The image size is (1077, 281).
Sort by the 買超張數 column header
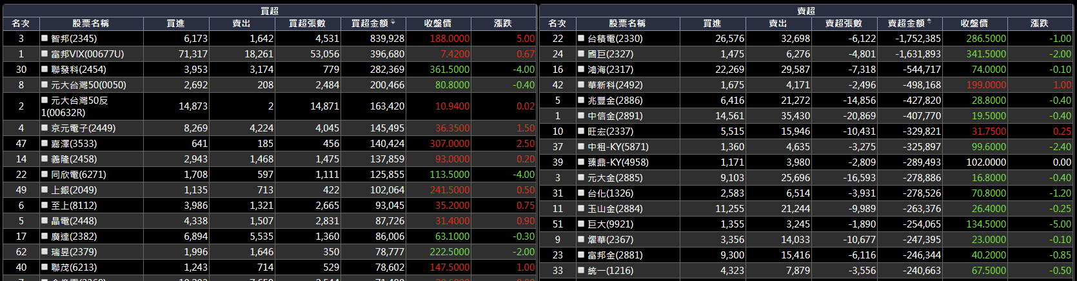coord(307,23)
